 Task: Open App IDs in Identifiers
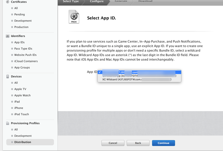coord(19,42)
